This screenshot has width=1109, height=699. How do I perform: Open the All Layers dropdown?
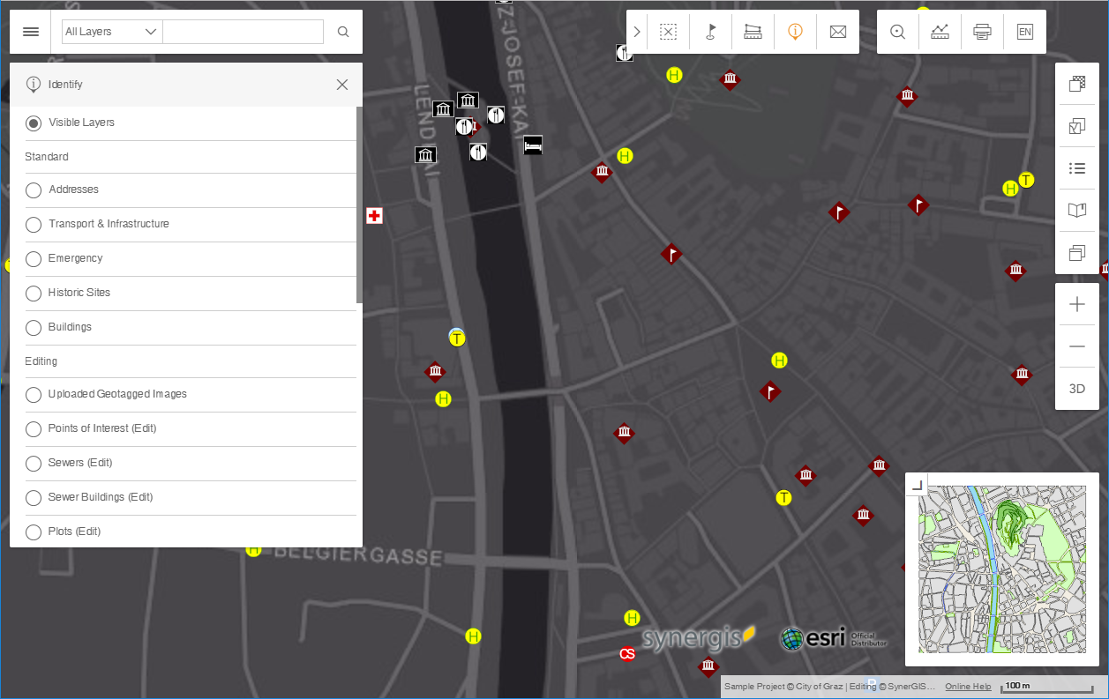111,31
